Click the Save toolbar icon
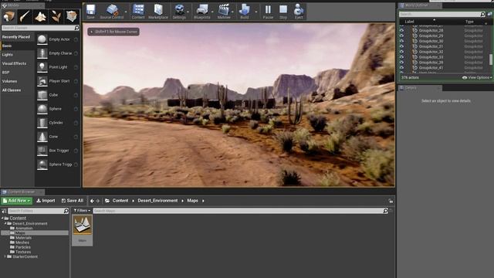Screen dimensions: 494x278 click(91, 12)
